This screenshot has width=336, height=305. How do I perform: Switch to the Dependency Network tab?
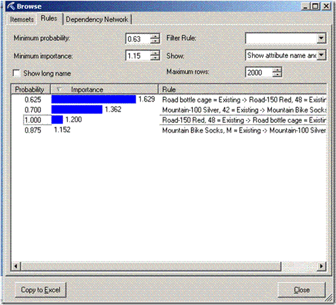[97, 20]
